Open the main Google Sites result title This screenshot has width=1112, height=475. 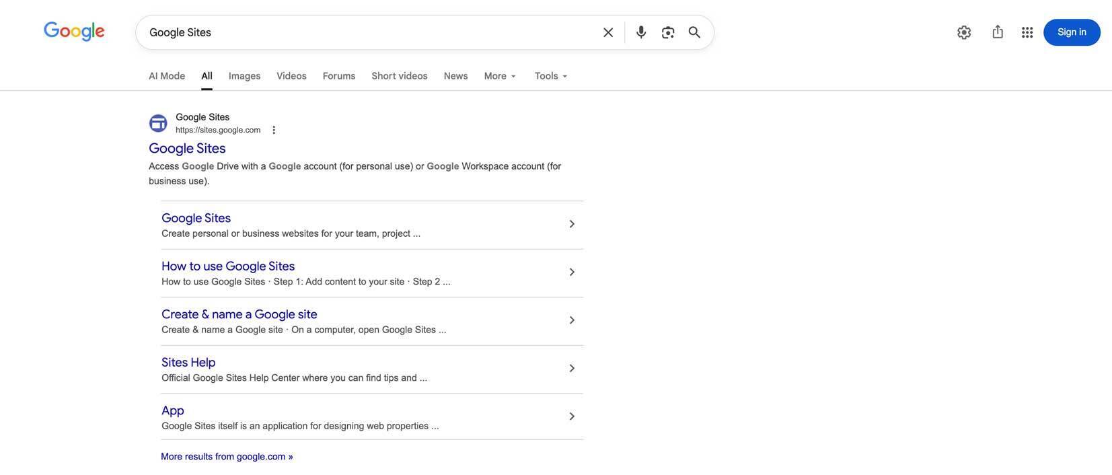coord(187,148)
